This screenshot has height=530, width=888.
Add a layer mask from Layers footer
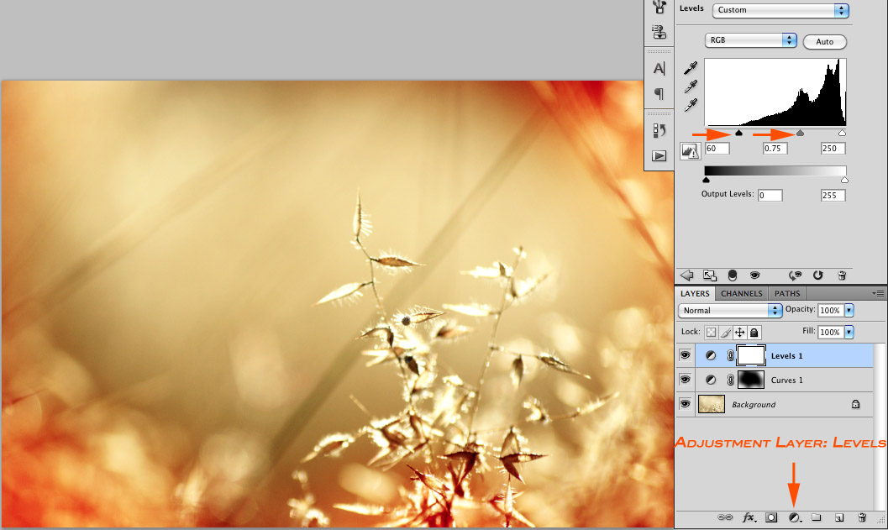pyautogui.click(x=771, y=518)
